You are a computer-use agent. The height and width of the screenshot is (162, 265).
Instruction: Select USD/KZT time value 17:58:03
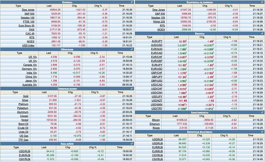[x=258, y=100]
